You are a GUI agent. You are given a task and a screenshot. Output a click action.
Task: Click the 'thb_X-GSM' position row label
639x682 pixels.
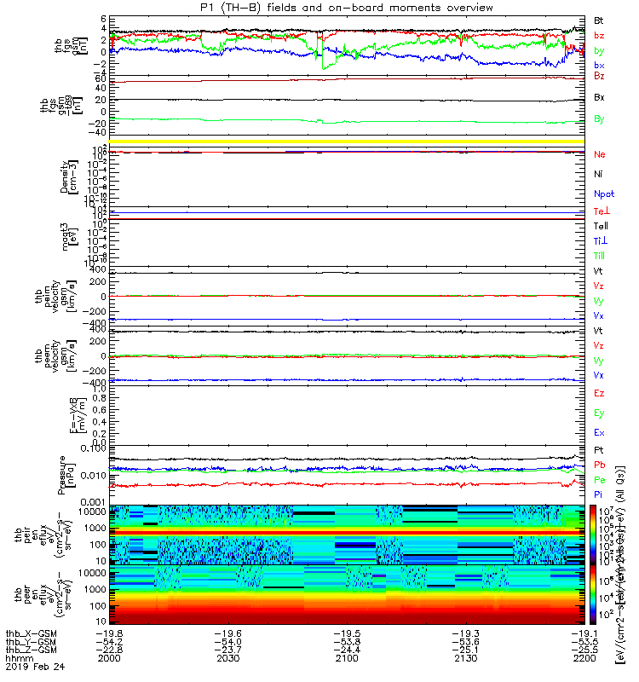pos(31,633)
